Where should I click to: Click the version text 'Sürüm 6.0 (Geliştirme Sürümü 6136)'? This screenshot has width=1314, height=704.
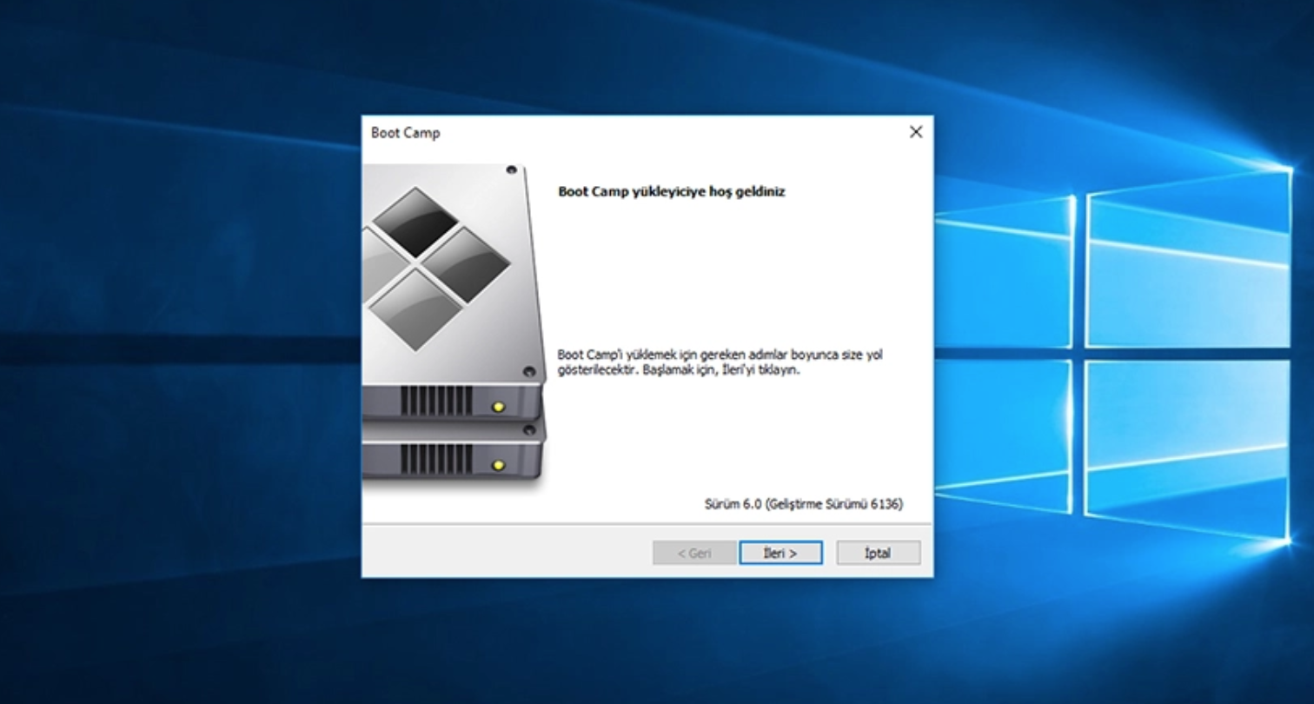[804, 504]
